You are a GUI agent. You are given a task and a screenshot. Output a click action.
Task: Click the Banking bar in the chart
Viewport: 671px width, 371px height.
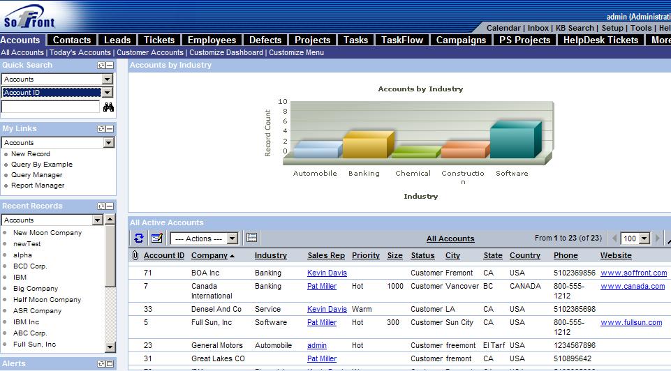click(x=368, y=146)
